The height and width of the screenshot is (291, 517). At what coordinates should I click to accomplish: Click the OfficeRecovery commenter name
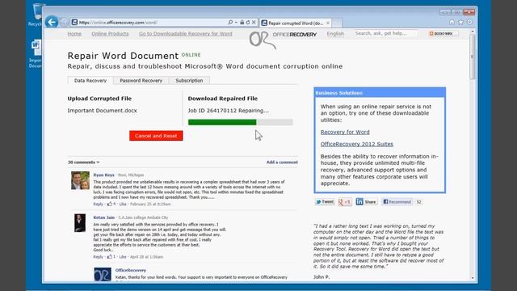coord(131,270)
